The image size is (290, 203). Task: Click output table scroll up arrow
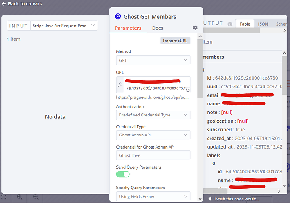click(285, 53)
